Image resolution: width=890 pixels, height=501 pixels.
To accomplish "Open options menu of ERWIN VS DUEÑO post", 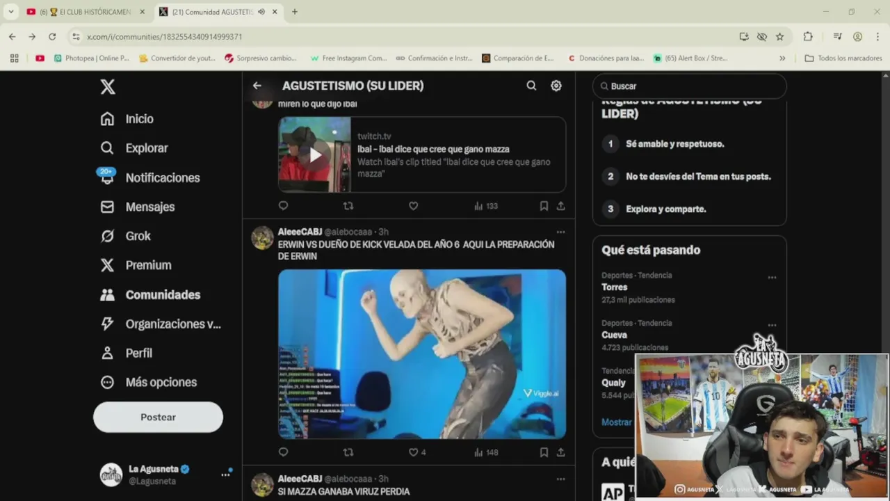I will coord(560,232).
